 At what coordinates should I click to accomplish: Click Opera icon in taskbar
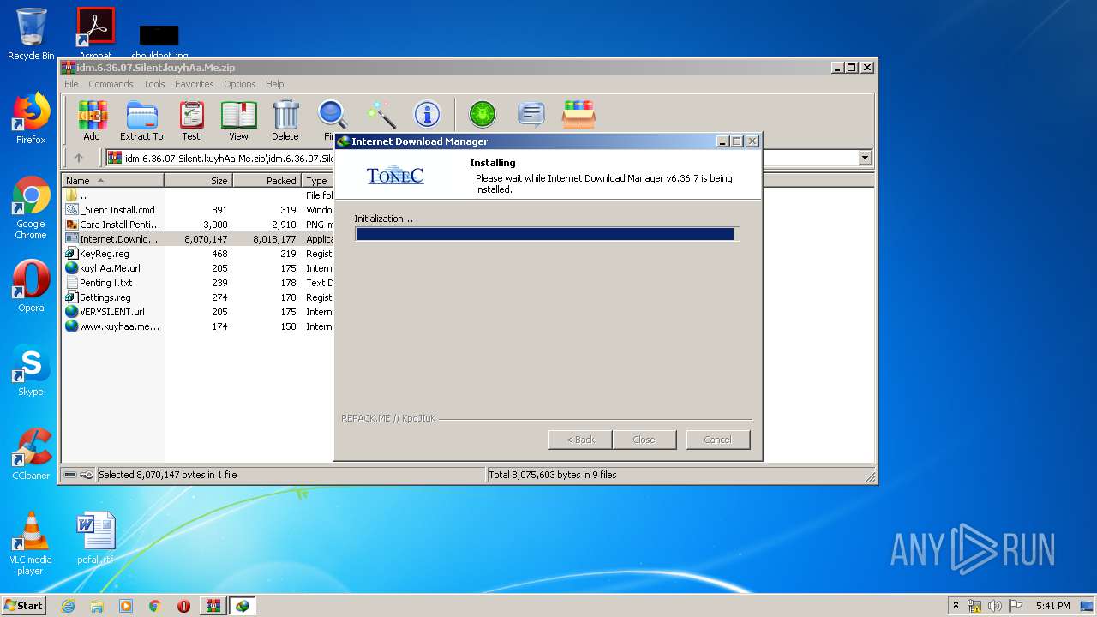pos(183,606)
